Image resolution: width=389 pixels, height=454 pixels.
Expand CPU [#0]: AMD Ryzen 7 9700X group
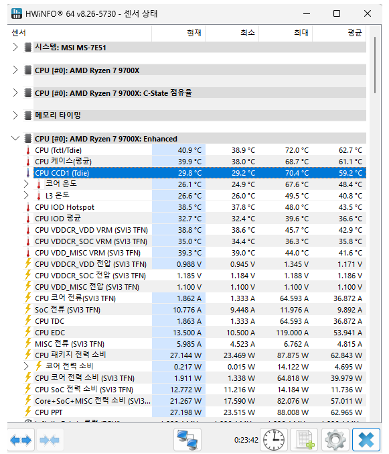click(15, 70)
